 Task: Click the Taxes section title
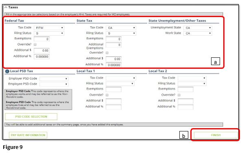click(13, 7)
